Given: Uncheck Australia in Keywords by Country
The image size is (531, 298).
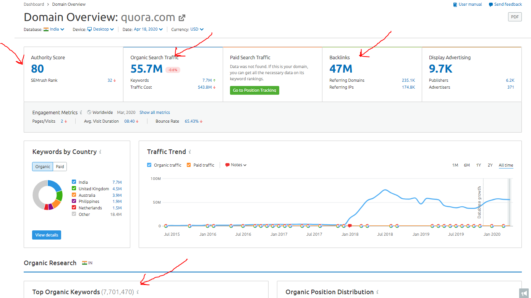Looking at the screenshot, I should [x=74, y=195].
